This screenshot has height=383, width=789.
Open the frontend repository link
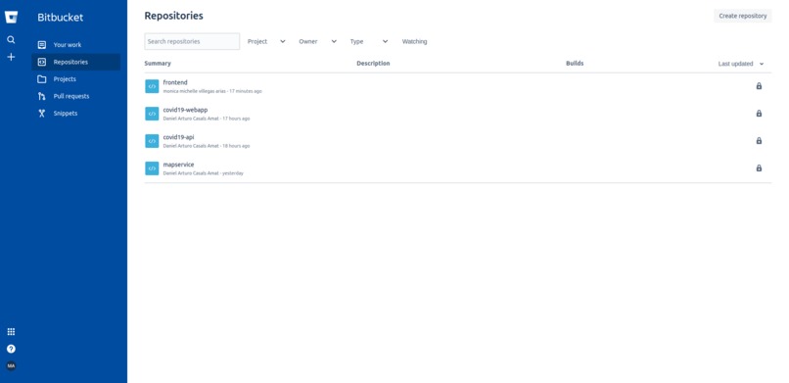coord(175,82)
